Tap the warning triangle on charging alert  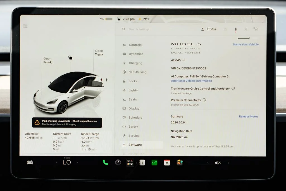tap(37, 122)
